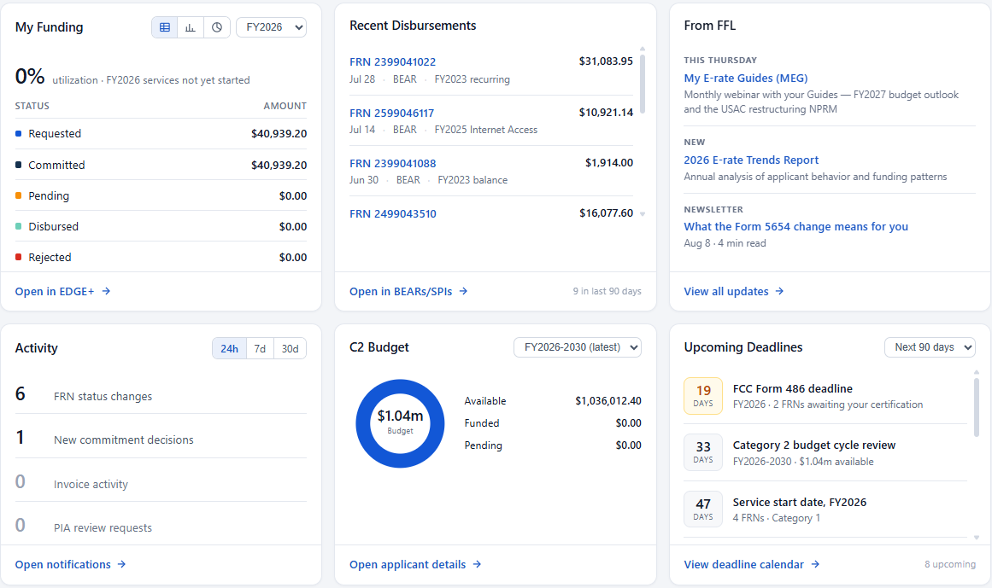The height and width of the screenshot is (588, 992).
Task: Open 2026 E-rate Trends Report
Action: click(x=751, y=160)
